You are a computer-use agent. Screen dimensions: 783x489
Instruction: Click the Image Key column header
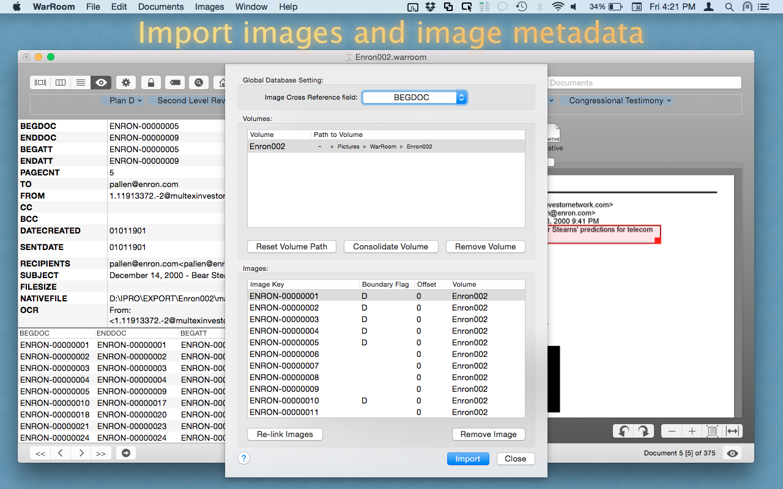[x=303, y=284]
